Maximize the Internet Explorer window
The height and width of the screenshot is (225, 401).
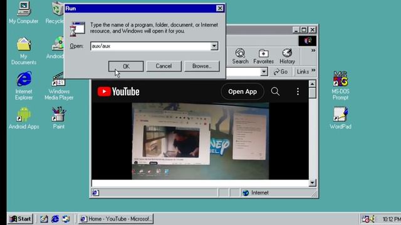pos(304,30)
